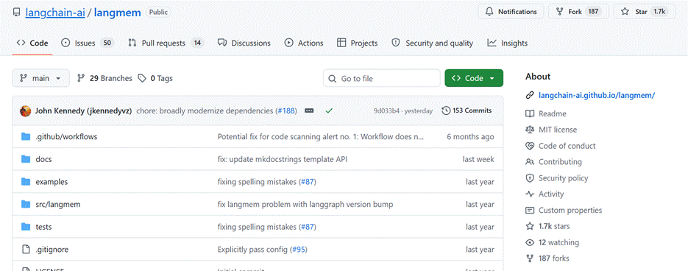Viewport: 688px width, 271px height.
Task: Open the Insights tab
Action: point(507,43)
